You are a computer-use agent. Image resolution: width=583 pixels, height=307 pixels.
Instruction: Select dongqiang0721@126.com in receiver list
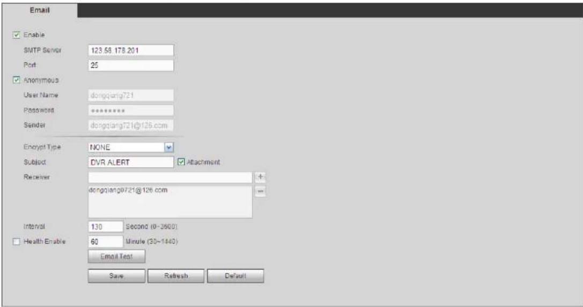[x=128, y=190]
